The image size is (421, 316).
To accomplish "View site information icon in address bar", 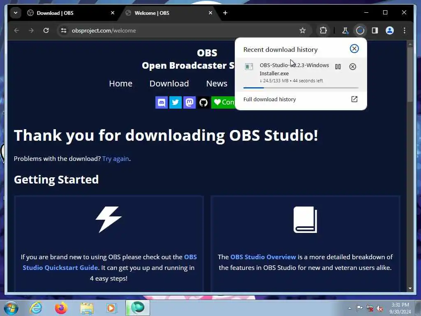I will (64, 30).
